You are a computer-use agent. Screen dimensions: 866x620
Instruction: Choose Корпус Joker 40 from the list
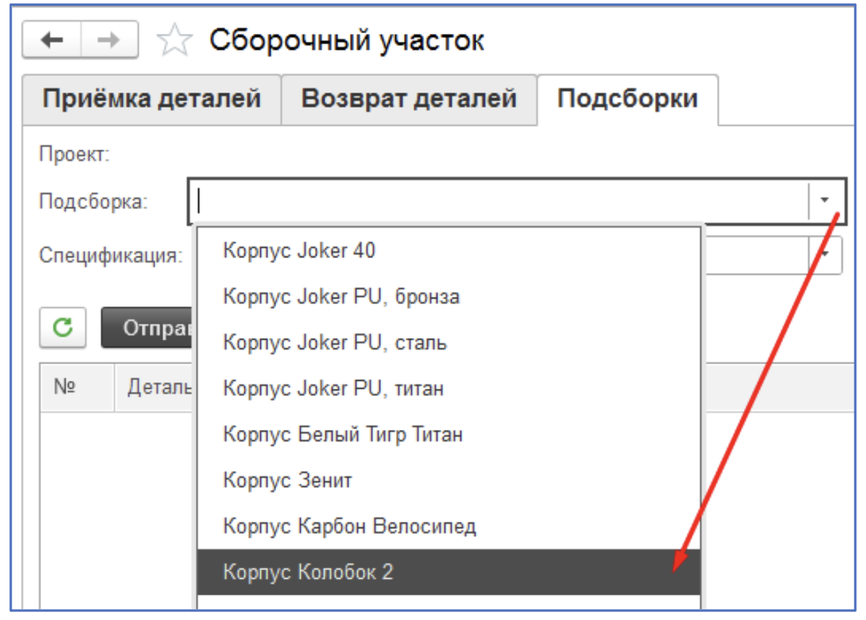click(x=299, y=251)
